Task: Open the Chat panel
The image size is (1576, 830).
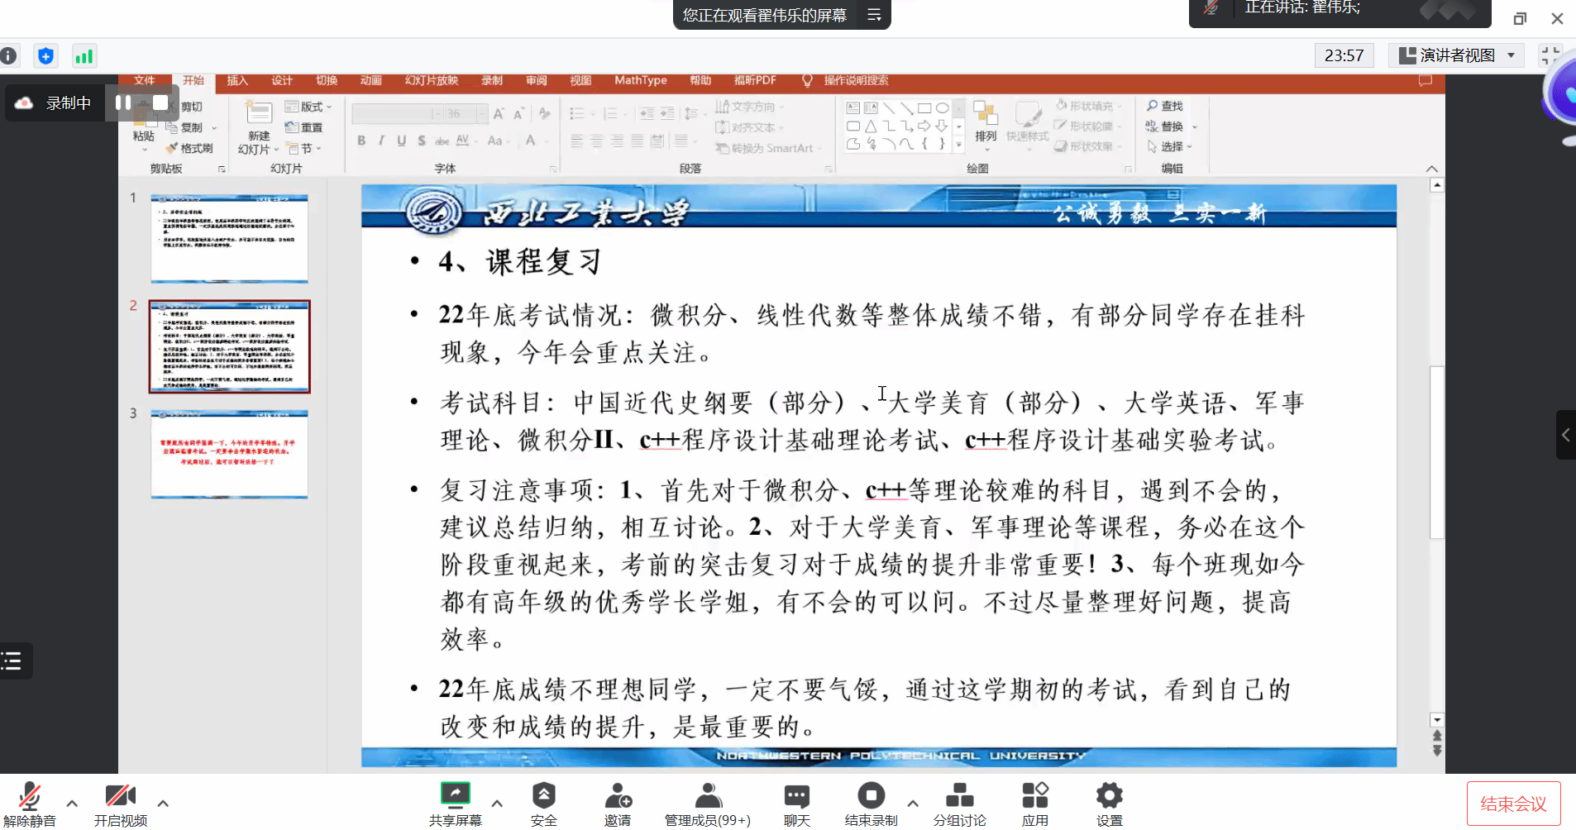Action: pos(796,797)
